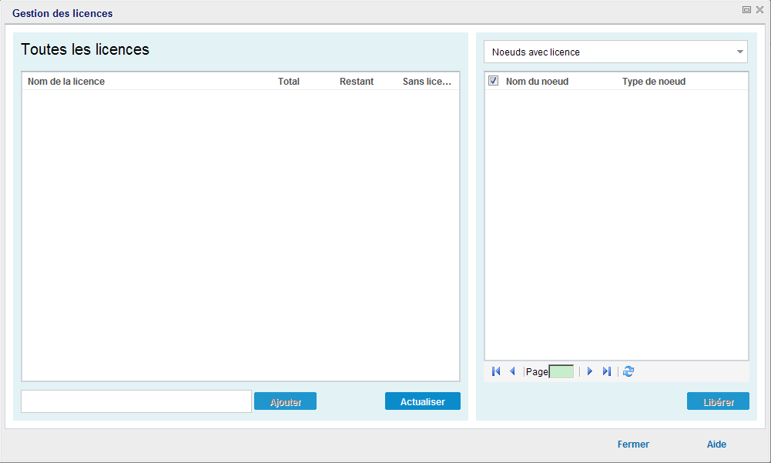This screenshot has width=771, height=463.
Task: Go to the next page of nodes
Action: click(589, 371)
